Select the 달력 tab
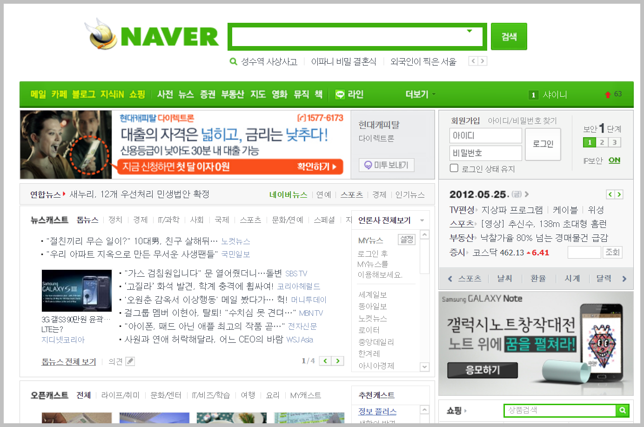Image resolution: width=644 pixels, height=427 pixels. tap(604, 278)
